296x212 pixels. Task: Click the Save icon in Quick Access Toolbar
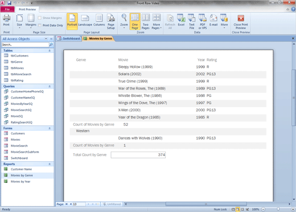(9, 3)
